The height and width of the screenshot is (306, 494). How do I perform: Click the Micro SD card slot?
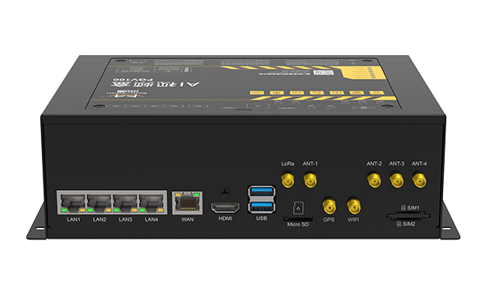click(298, 219)
